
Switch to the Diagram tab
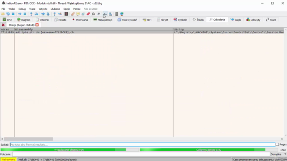[x=23, y=20]
